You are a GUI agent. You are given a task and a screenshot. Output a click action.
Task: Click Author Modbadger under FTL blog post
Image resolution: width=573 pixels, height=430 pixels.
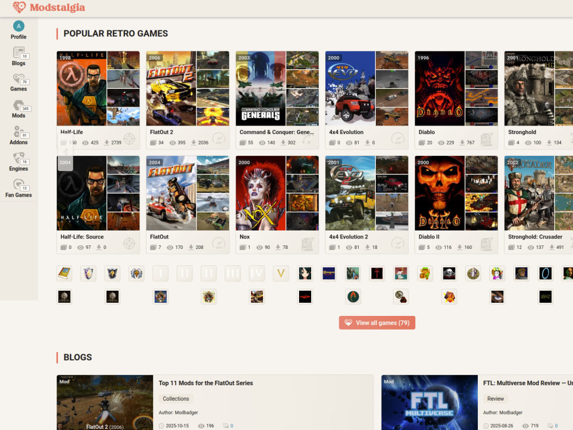tap(503, 412)
